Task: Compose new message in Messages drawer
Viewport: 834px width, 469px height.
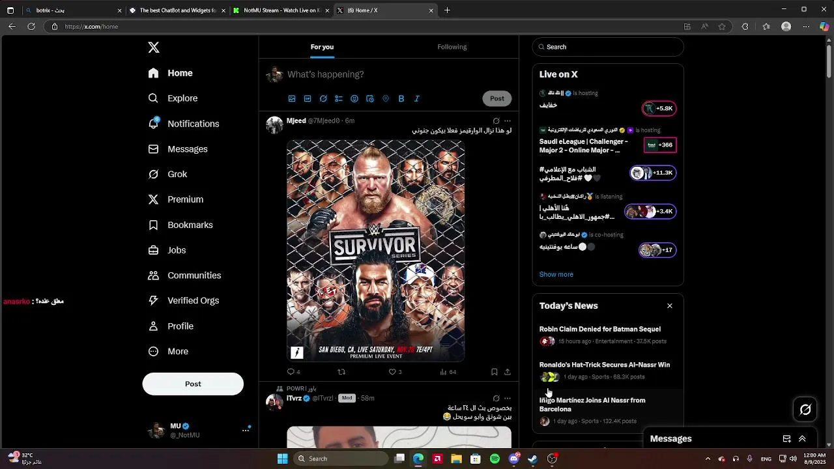Action: pyautogui.click(x=786, y=439)
